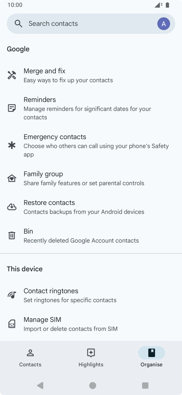Tap the Bin trash can icon
Viewport: 182px width, 395px height.
[x=12, y=235]
